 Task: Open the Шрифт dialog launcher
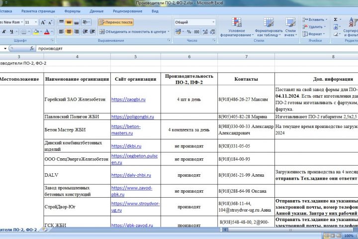tap(52, 40)
